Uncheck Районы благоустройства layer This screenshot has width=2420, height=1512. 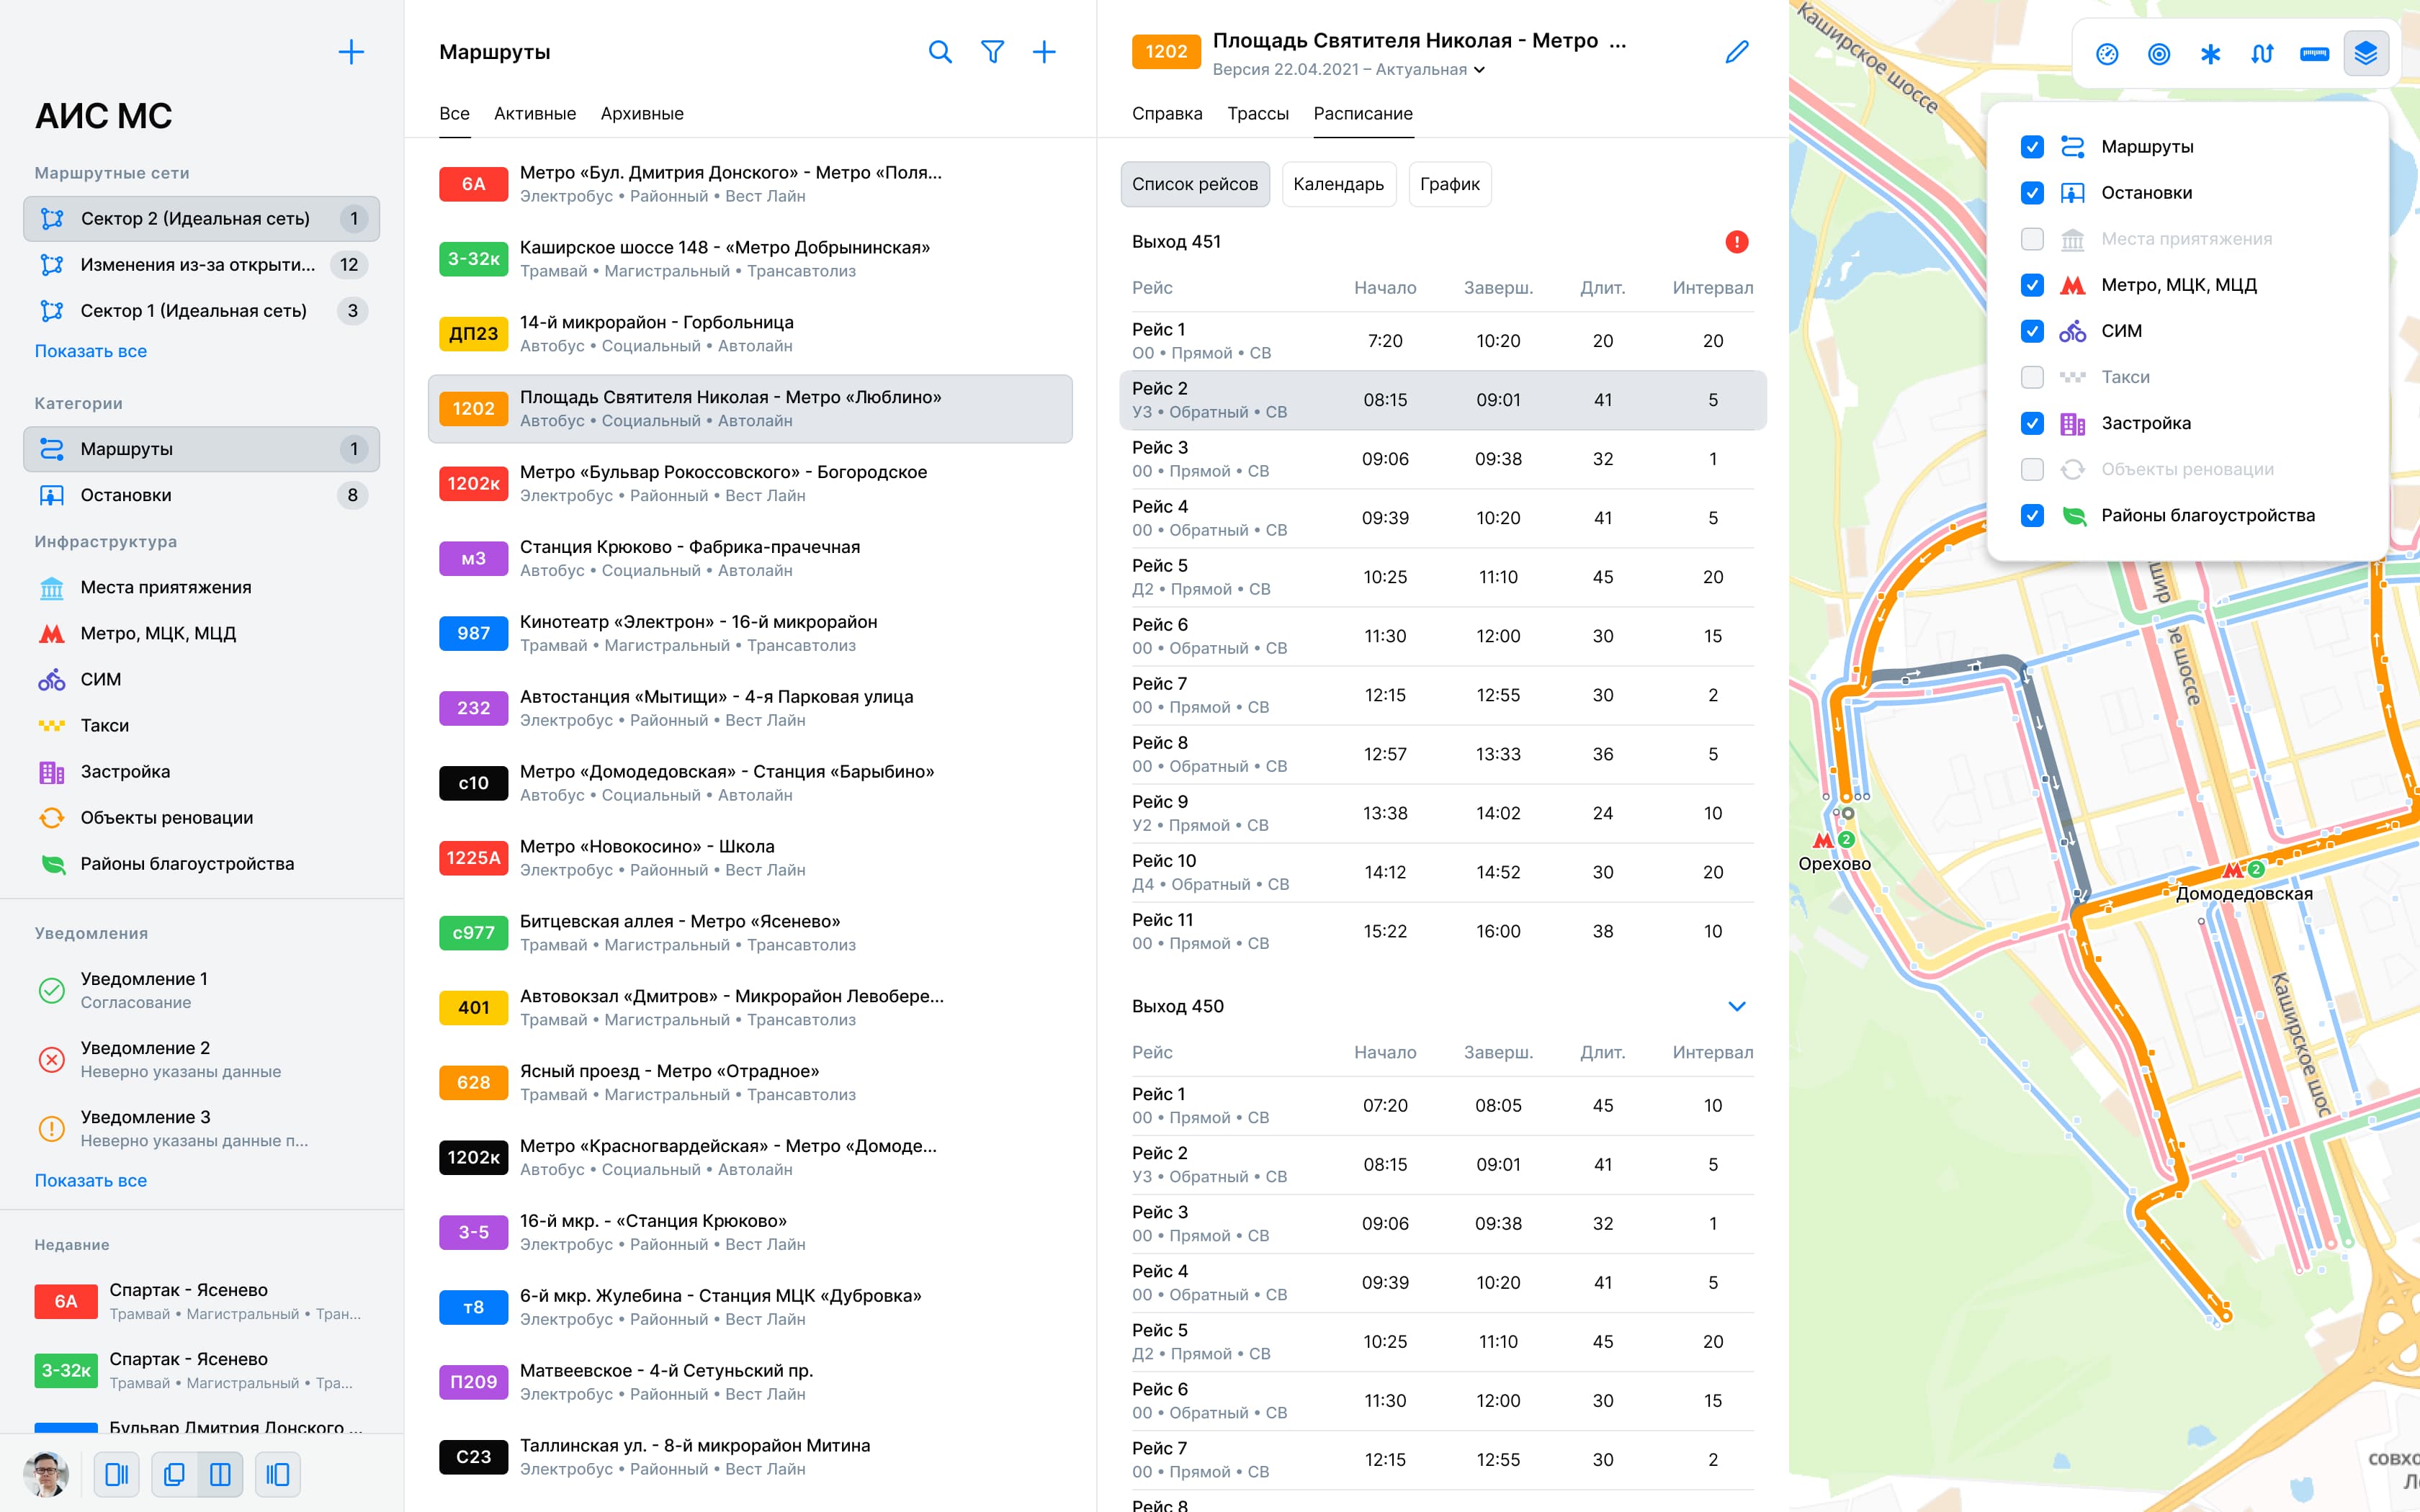[x=2033, y=515]
